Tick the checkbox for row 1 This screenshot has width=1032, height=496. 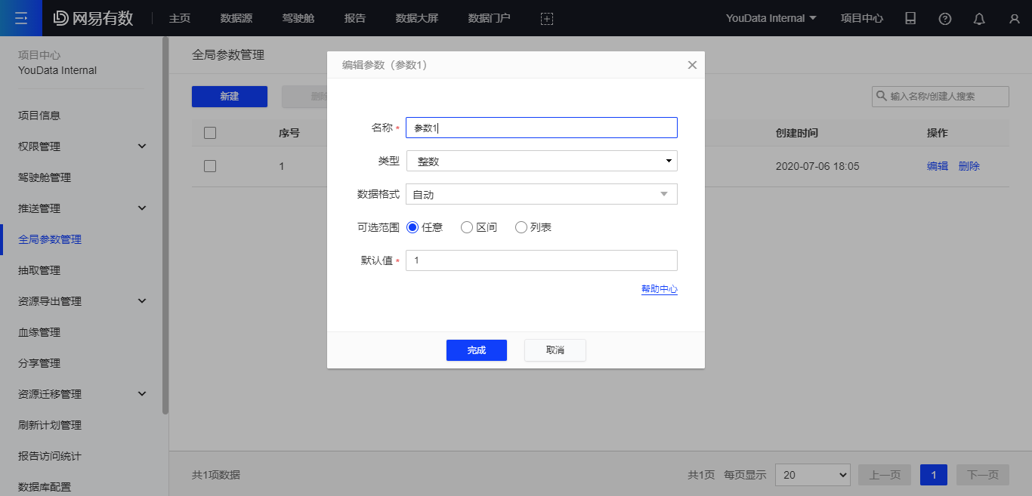210,166
